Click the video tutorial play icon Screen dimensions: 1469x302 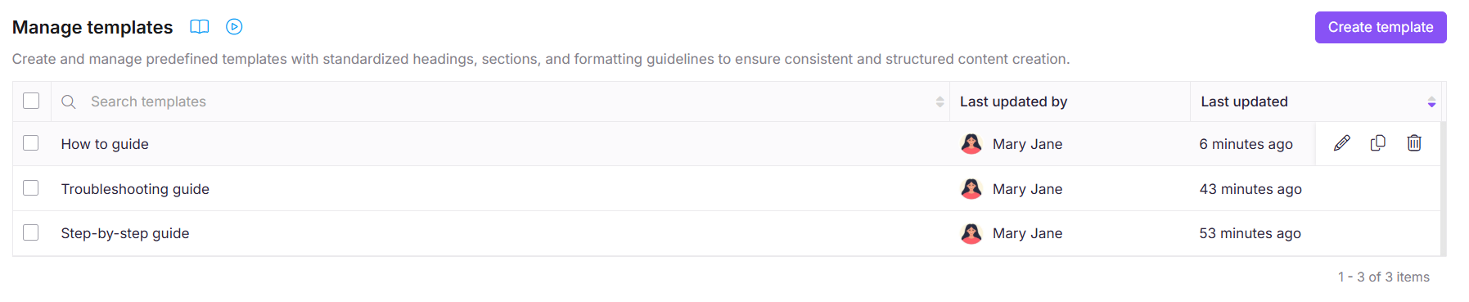(x=234, y=27)
